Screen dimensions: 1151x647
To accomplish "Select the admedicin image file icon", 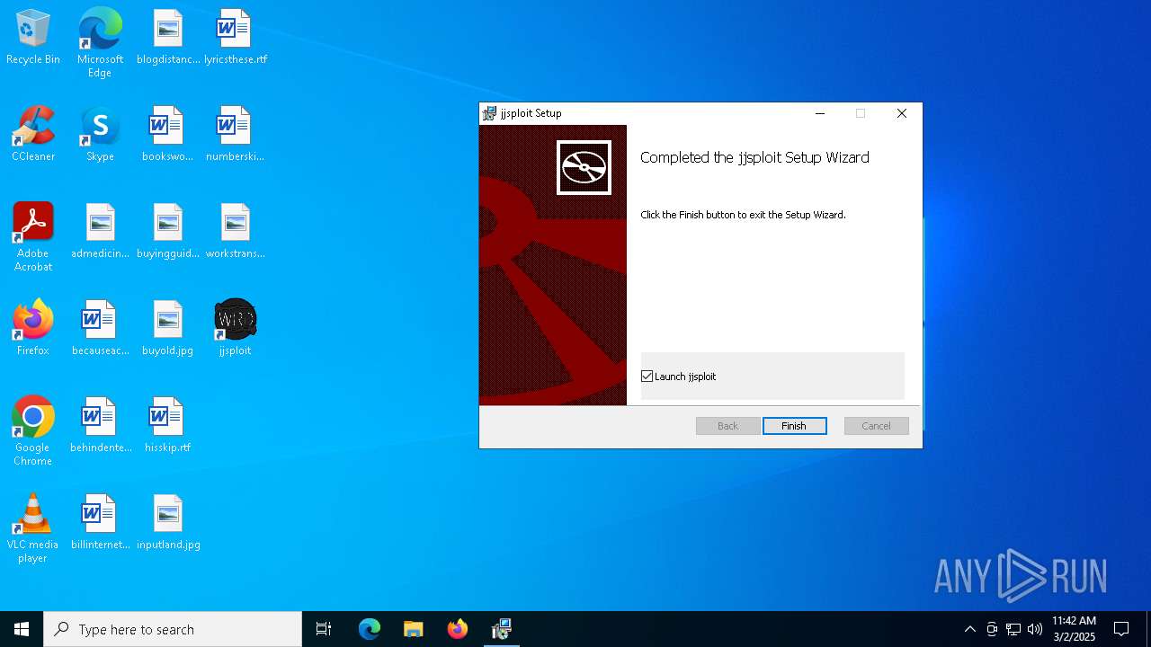I will 100,232.
